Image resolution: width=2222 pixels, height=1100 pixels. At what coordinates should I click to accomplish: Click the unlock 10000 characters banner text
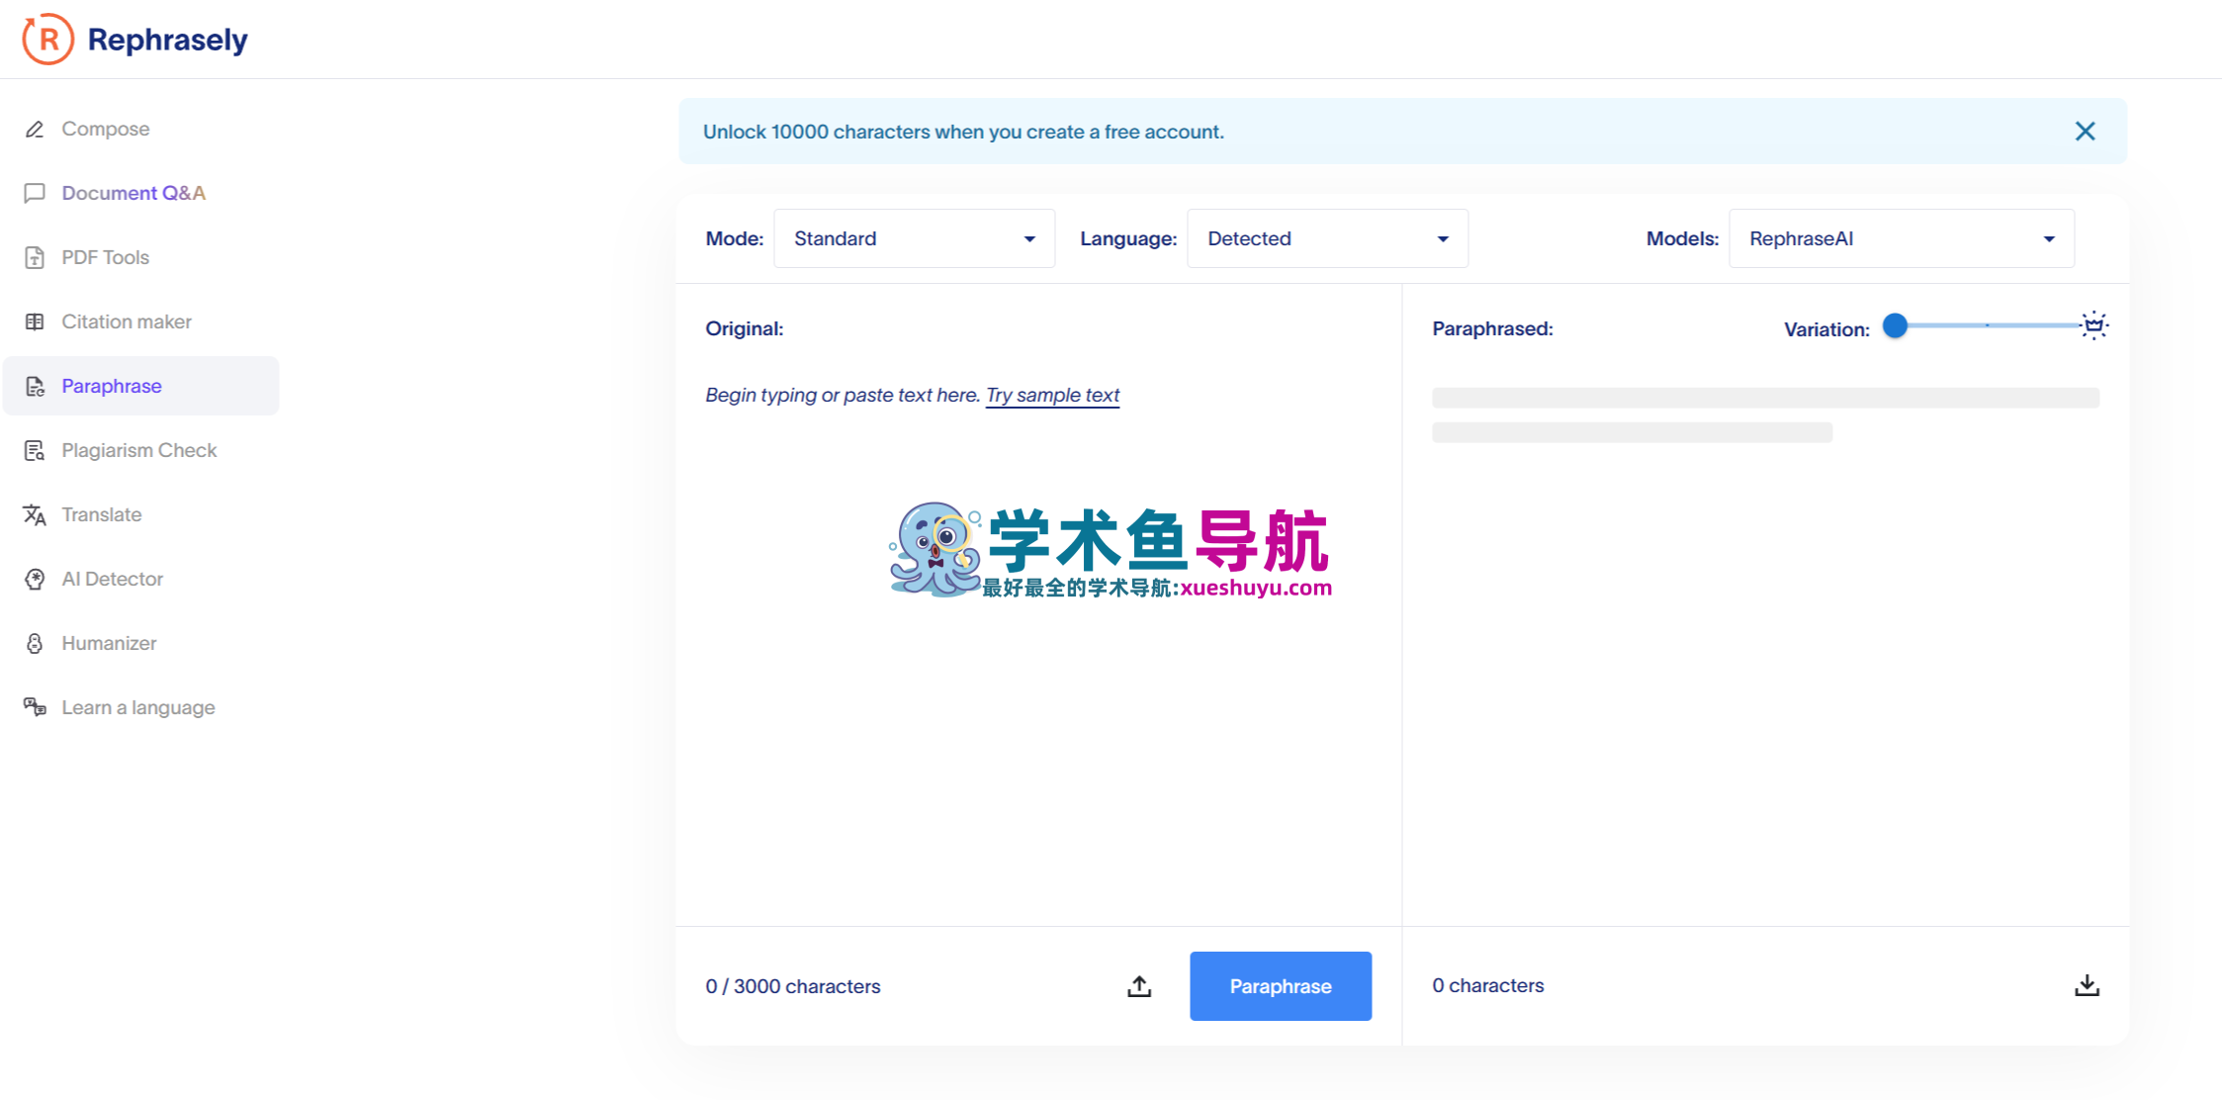tap(963, 132)
